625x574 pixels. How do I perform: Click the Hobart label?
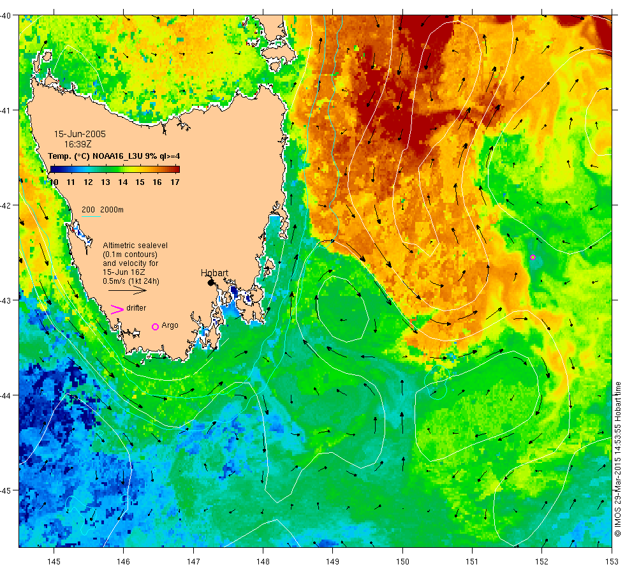pos(214,273)
